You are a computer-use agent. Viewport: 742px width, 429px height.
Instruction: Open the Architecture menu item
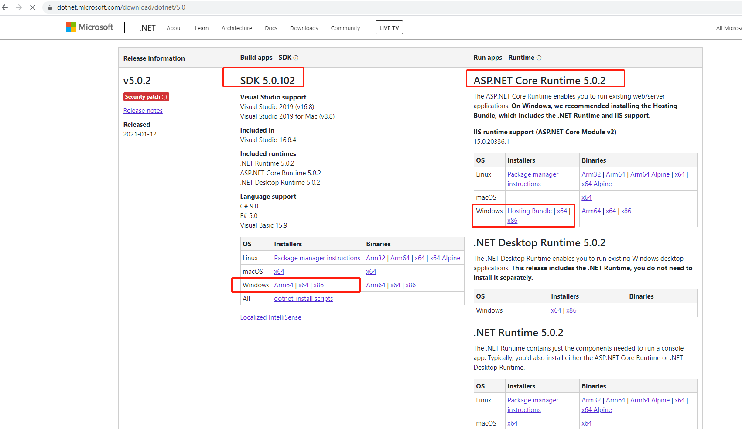click(x=237, y=28)
